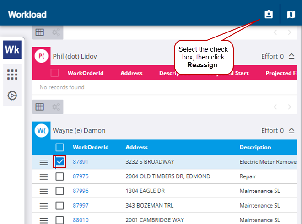
Task: Click the Wk Workload app icon
Action: [12, 50]
